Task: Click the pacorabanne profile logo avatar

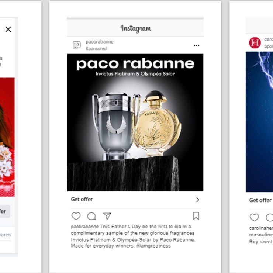Action: pos(77,45)
